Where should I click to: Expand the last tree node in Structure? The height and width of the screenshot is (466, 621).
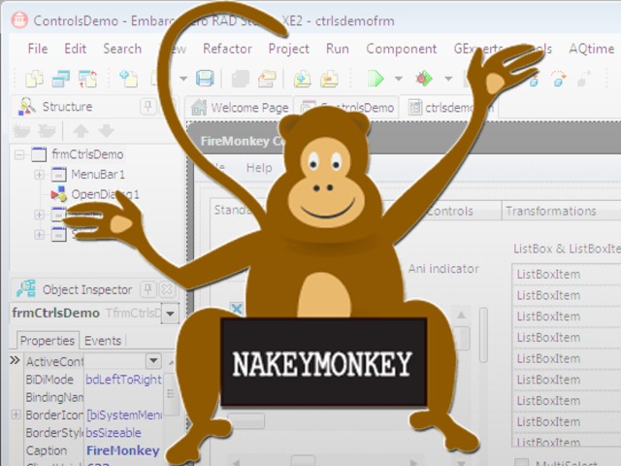tap(39, 235)
